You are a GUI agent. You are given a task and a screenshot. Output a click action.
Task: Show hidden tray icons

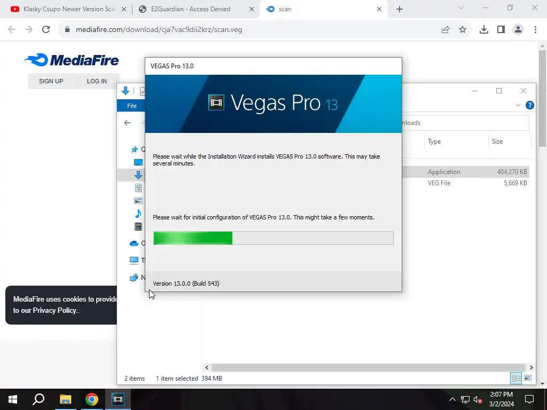pos(452,400)
